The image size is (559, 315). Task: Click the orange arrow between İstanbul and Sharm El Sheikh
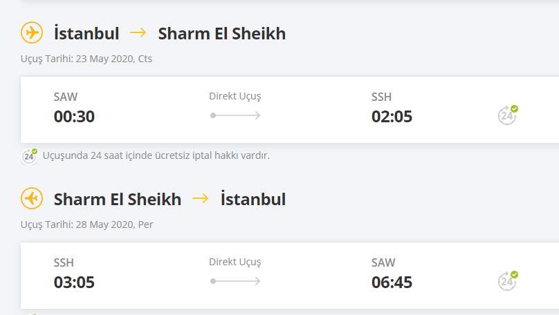point(138,32)
